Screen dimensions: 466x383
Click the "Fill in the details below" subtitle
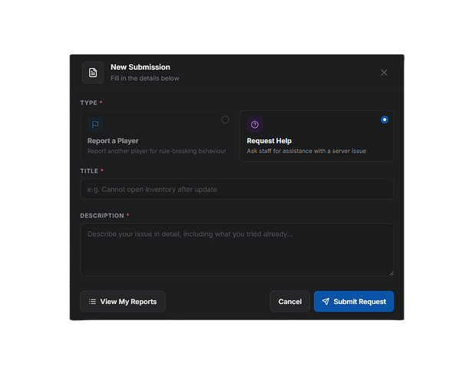[x=145, y=78]
